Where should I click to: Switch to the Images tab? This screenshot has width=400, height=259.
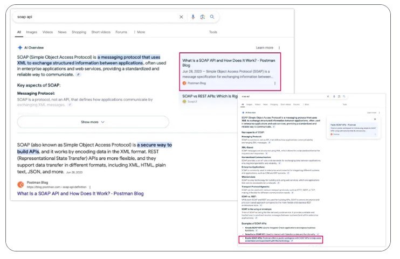(32, 32)
